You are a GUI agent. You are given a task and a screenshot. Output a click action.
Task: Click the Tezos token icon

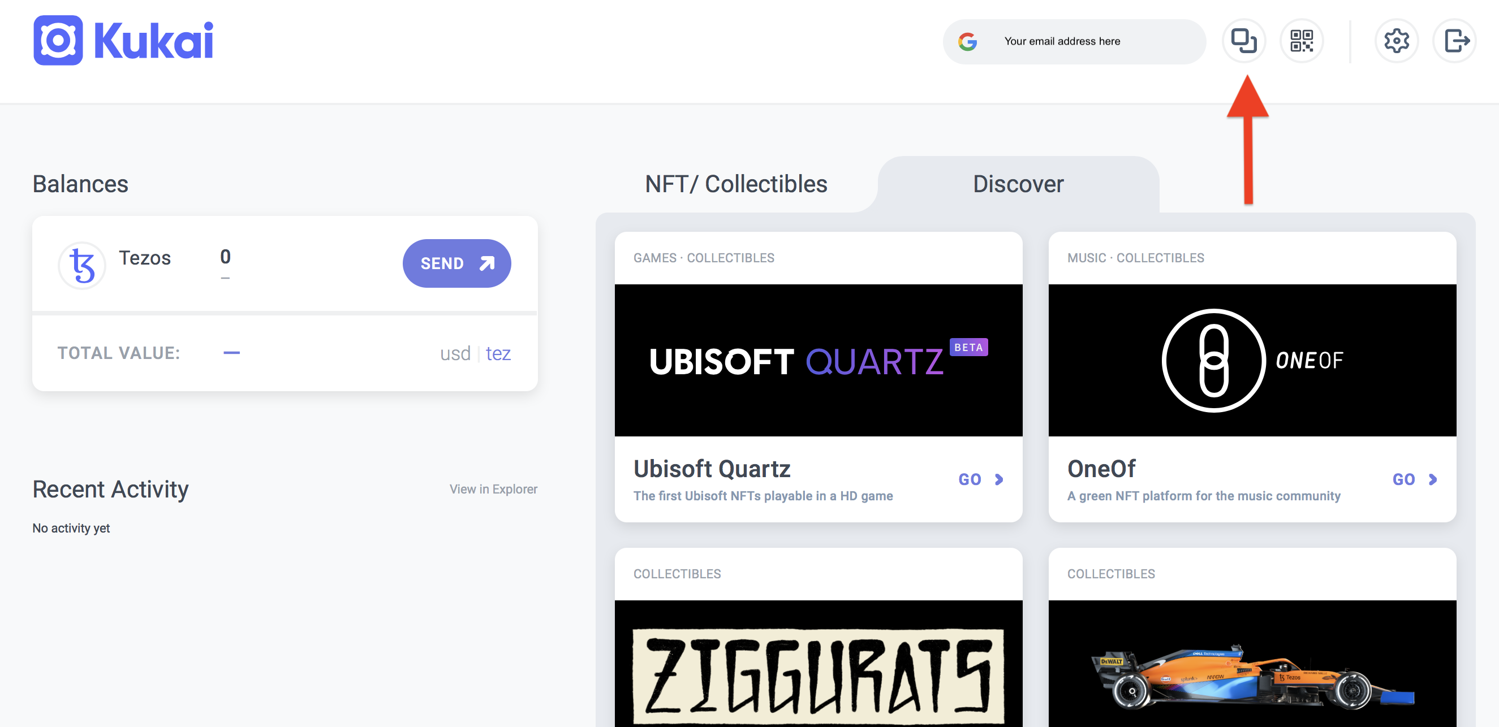pos(82,265)
